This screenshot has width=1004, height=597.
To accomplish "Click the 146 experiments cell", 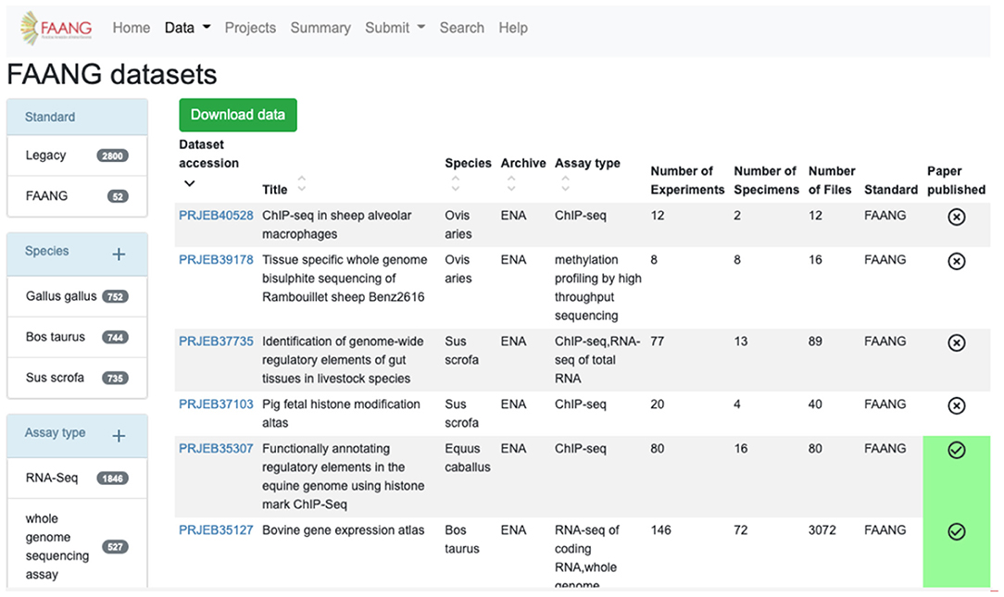I will pyautogui.click(x=660, y=530).
